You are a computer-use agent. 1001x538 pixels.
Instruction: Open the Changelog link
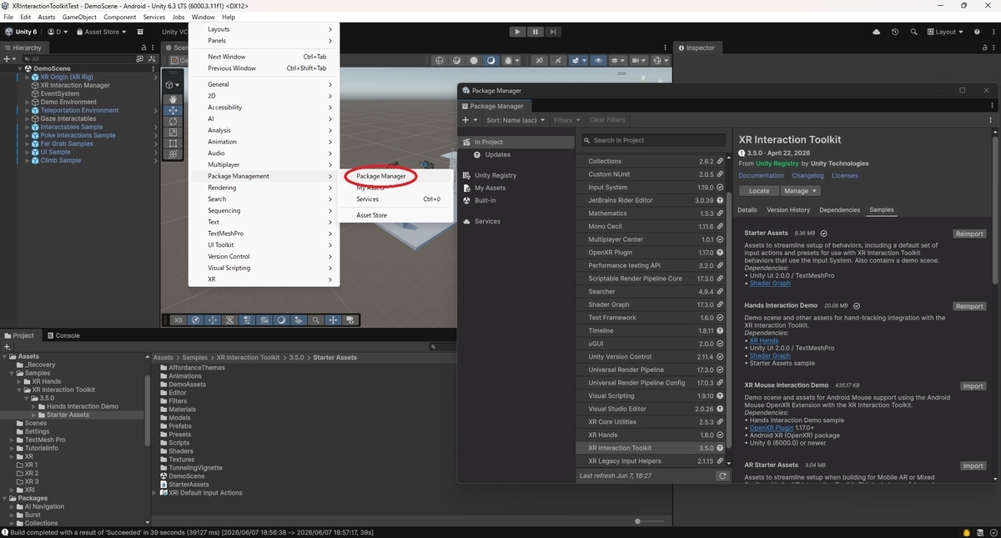click(x=807, y=176)
